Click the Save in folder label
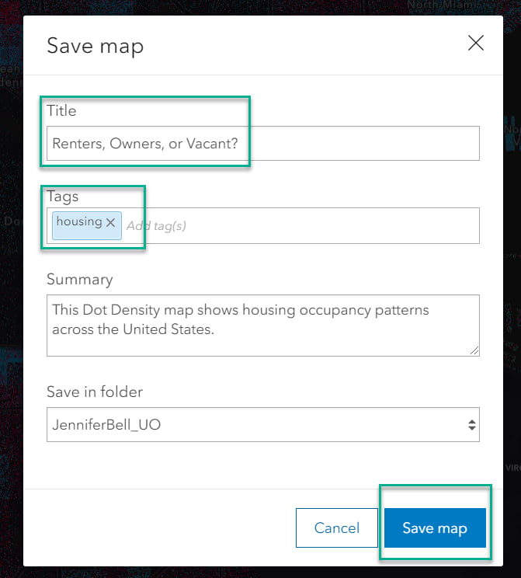Screen dimensions: 521x578 click(x=95, y=392)
